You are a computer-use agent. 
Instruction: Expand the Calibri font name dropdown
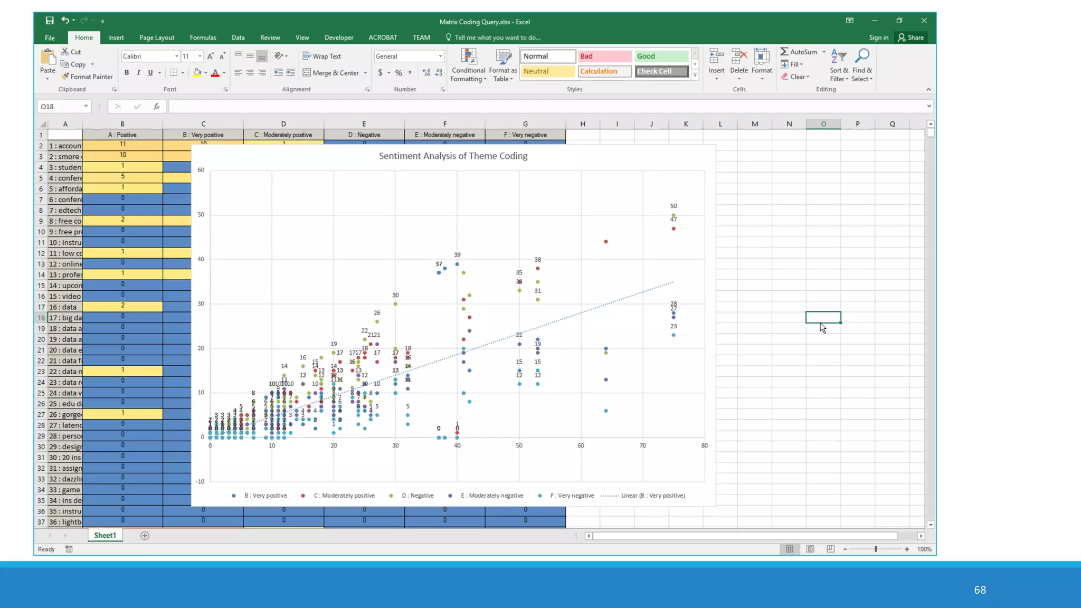(x=176, y=56)
